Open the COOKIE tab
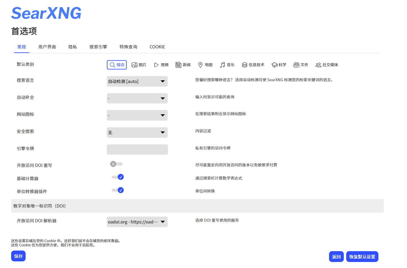The height and width of the screenshot is (268, 407). point(157,47)
